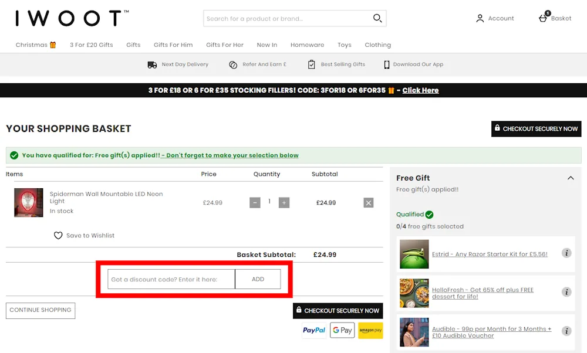The height and width of the screenshot is (353, 587).
Task: Click the Next Day Delivery link text
Action: 185,65
